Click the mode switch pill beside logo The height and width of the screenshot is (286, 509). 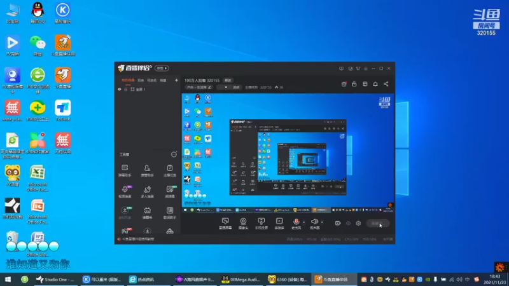pyautogui.click(x=162, y=68)
